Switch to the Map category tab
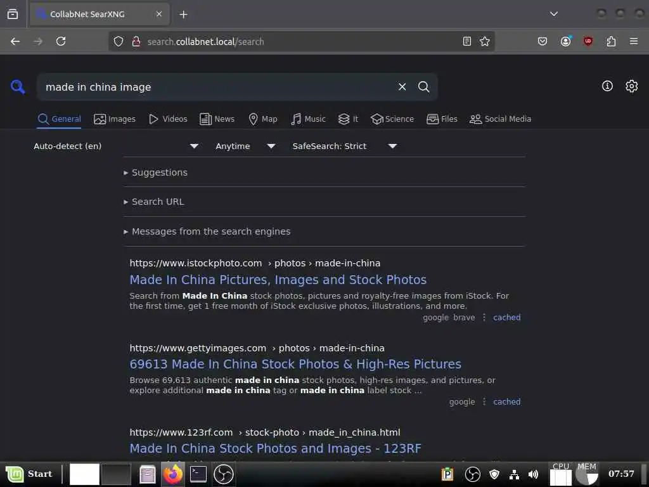Image resolution: width=649 pixels, height=487 pixels. [x=263, y=119]
